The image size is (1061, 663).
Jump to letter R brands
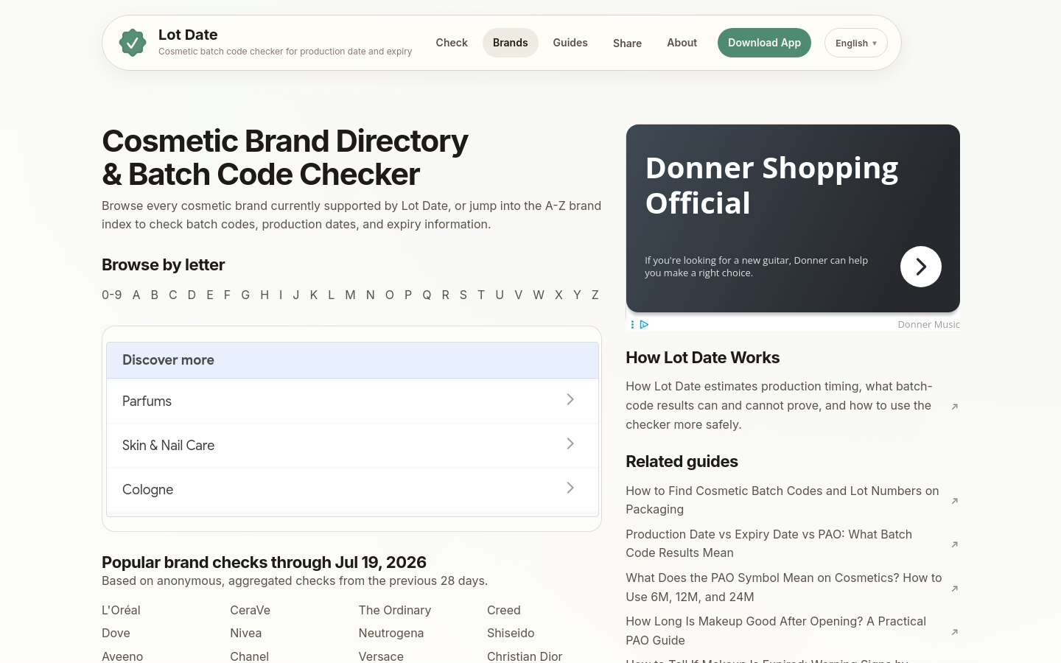click(x=446, y=295)
